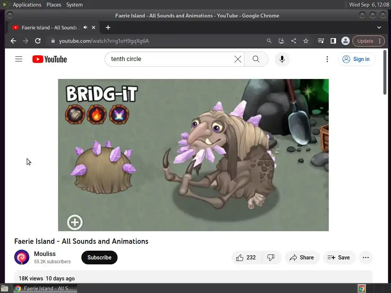Dislike this video

[271, 258]
